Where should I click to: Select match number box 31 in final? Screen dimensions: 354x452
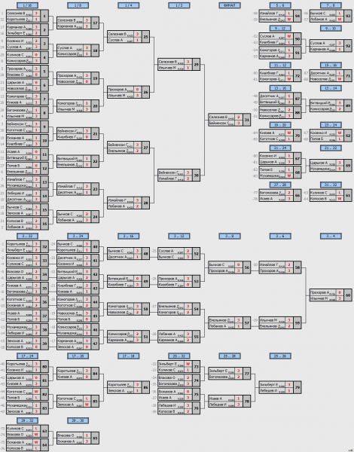[247, 120]
